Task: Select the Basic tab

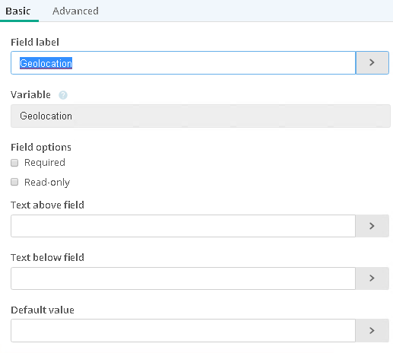Action: [18, 11]
